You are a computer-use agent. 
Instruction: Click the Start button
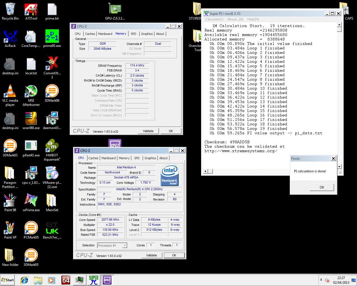click(x=8, y=280)
